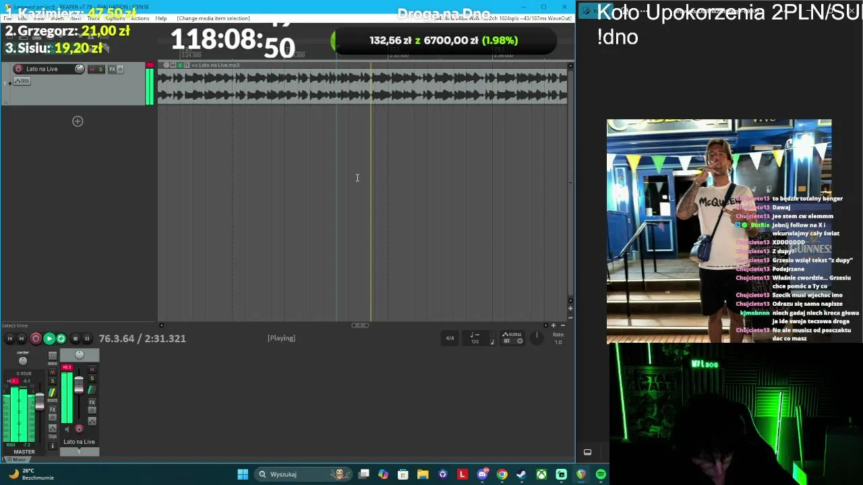Screen dimensions: 863x485
Task: Click the green transport Play button
Action: point(49,339)
